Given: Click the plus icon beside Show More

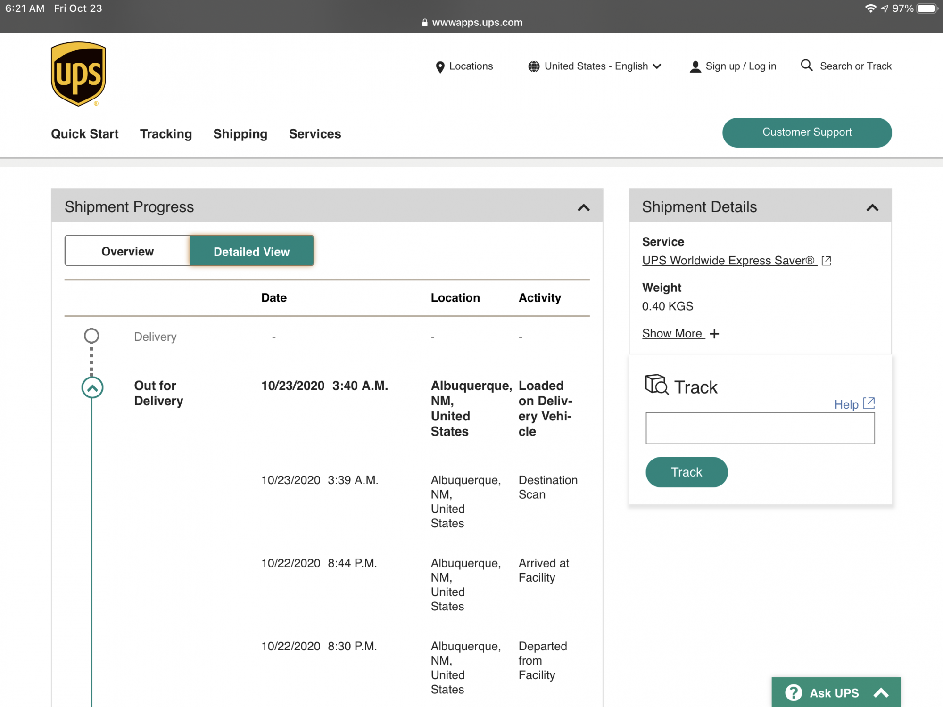Looking at the screenshot, I should tap(714, 334).
